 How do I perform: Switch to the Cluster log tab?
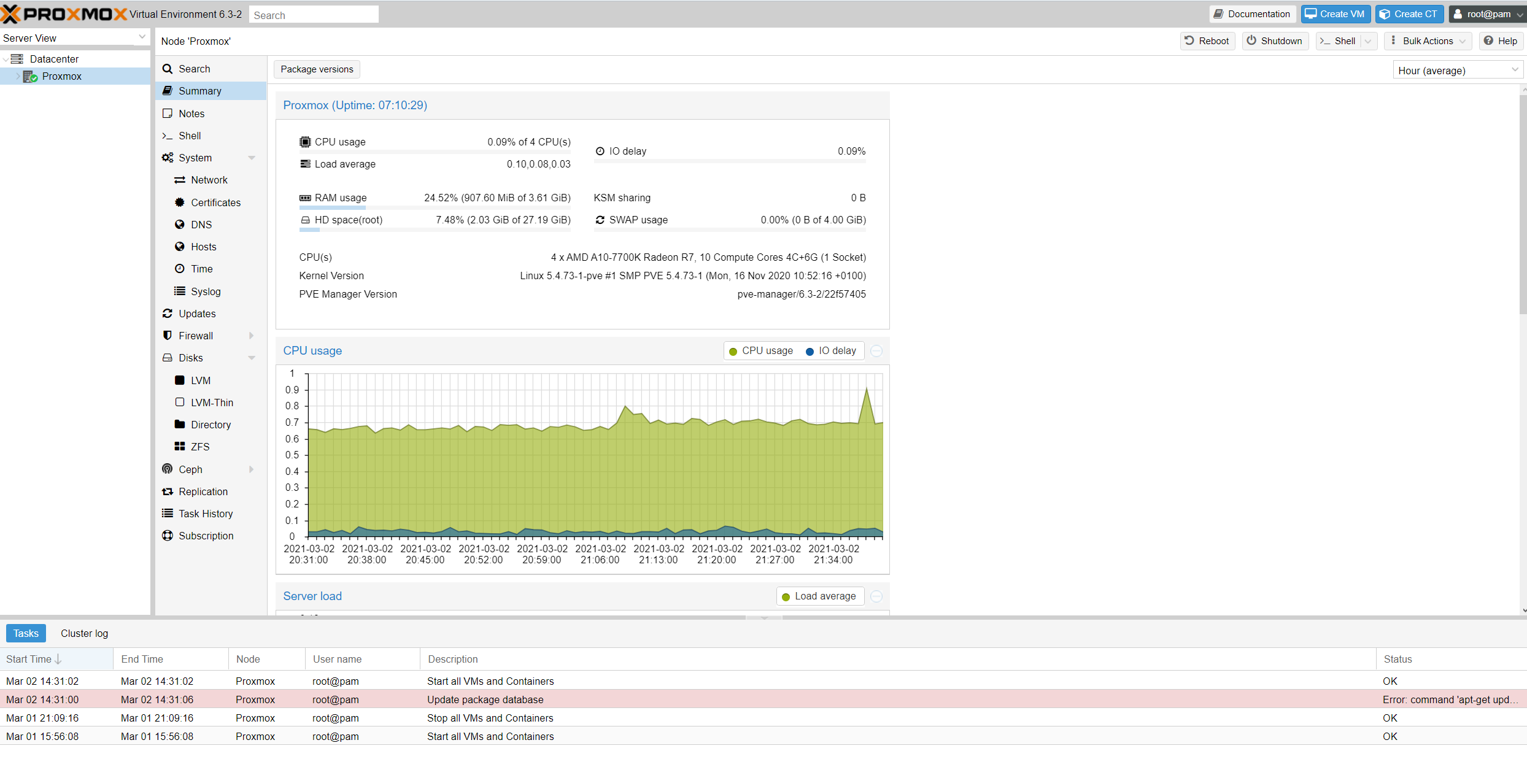84,633
